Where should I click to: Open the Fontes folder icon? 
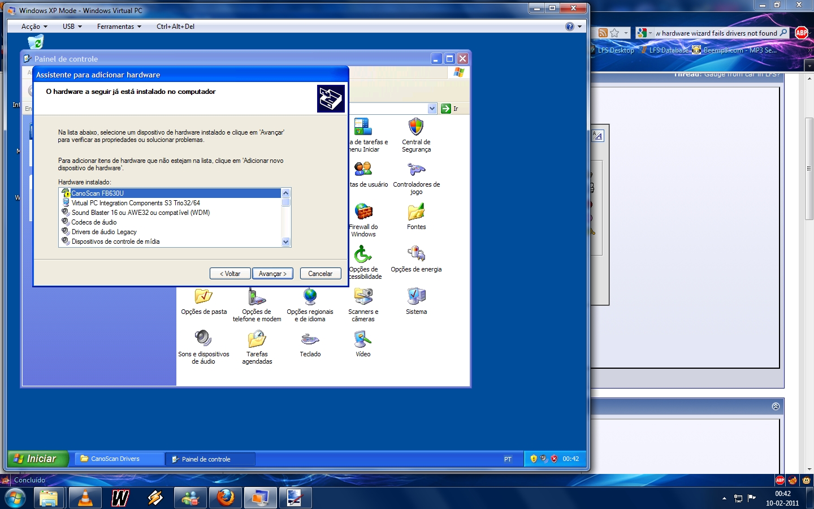pyautogui.click(x=416, y=216)
